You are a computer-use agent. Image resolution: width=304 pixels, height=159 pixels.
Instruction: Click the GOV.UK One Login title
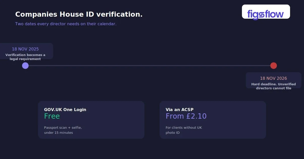(x=65, y=110)
